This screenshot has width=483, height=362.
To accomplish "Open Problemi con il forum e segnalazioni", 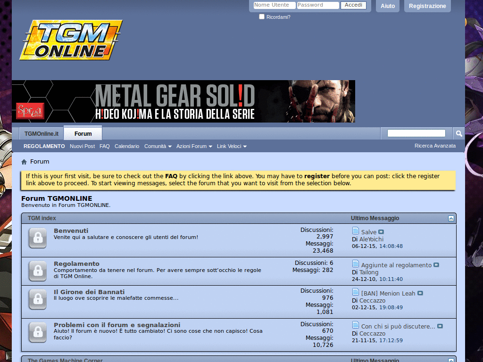I will point(117,325).
